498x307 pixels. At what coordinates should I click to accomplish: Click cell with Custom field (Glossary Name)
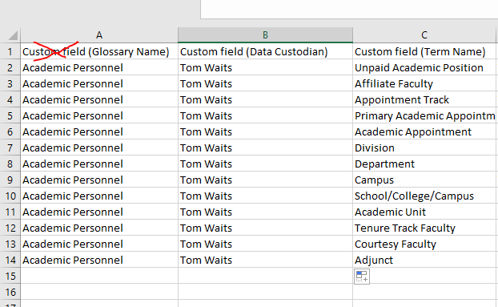click(x=99, y=51)
